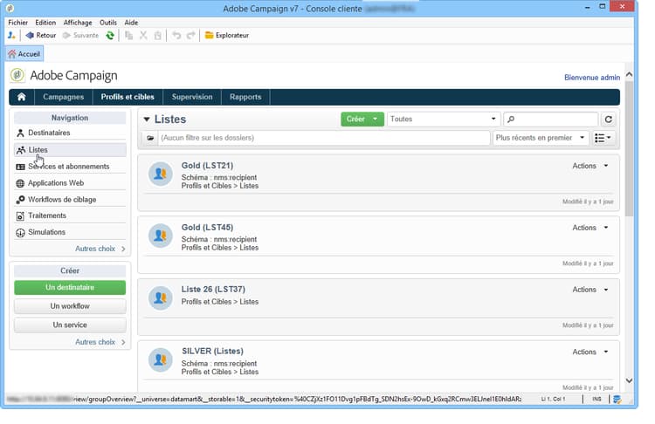Click the Bienvenue admin link
The width and height of the screenshot is (655, 424).
(592, 78)
